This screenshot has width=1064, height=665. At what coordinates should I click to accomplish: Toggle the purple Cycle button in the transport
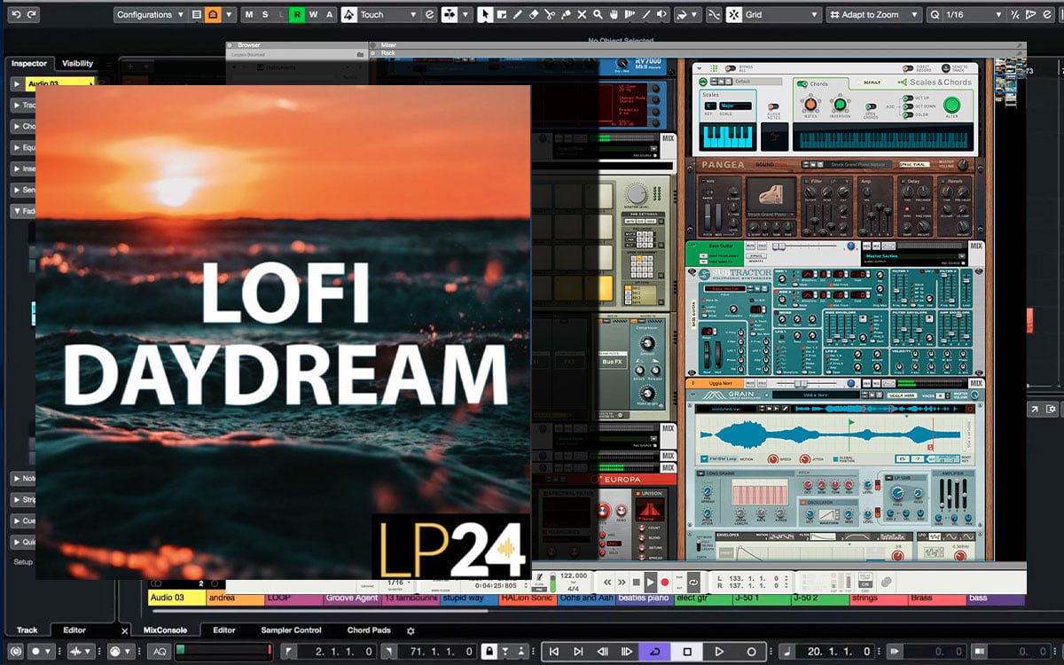pyautogui.click(x=654, y=652)
